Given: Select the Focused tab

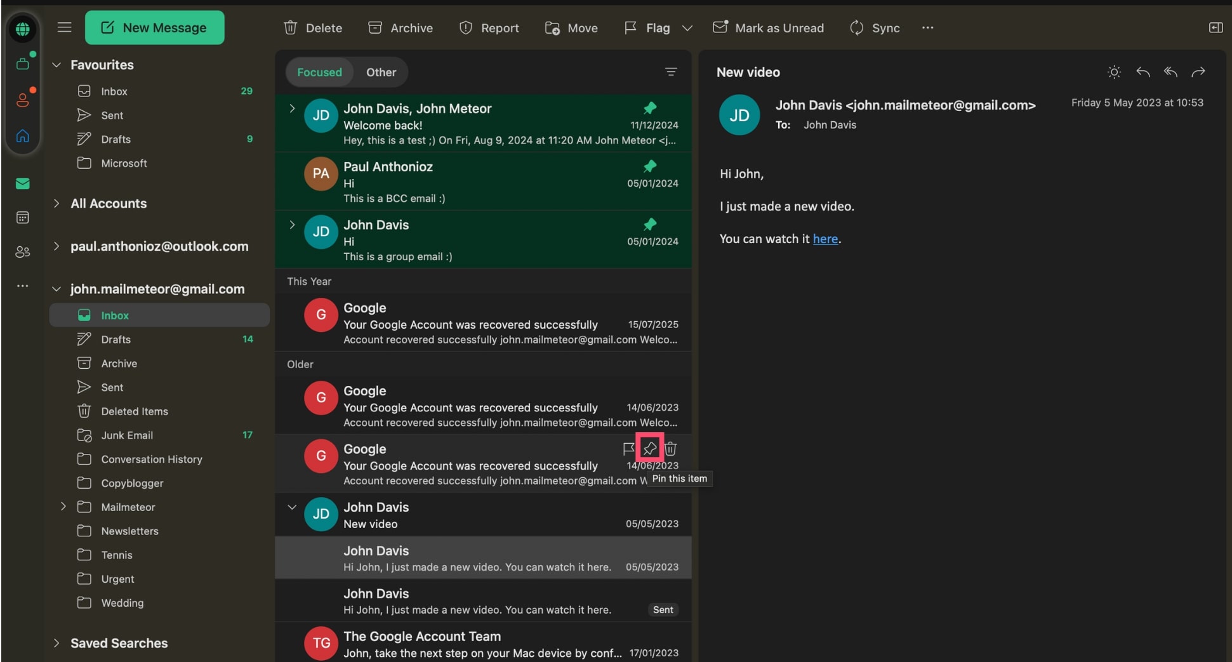Looking at the screenshot, I should pyautogui.click(x=319, y=72).
